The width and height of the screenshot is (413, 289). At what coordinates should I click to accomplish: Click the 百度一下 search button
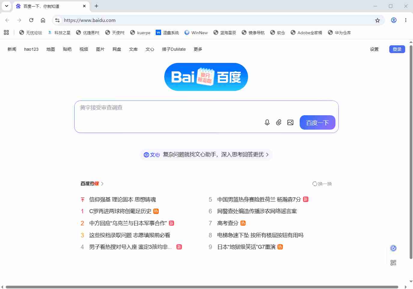click(x=317, y=122)
